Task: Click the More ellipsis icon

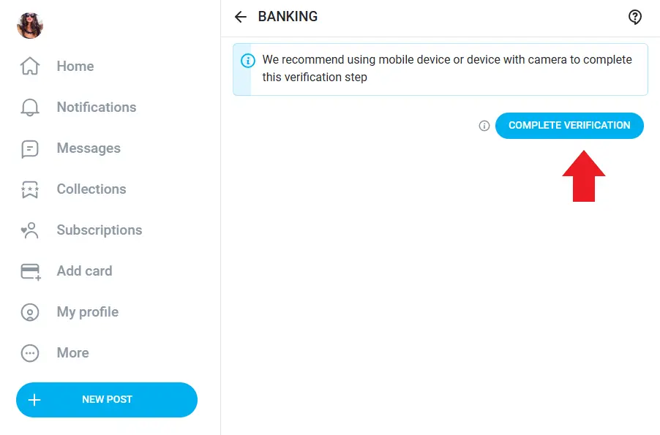Action: pyautogui.click(x=30, y=352)
